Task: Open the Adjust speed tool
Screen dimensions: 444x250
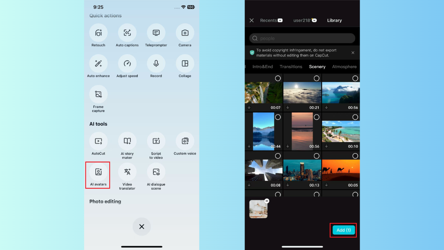Action: (x=127, y=62)
